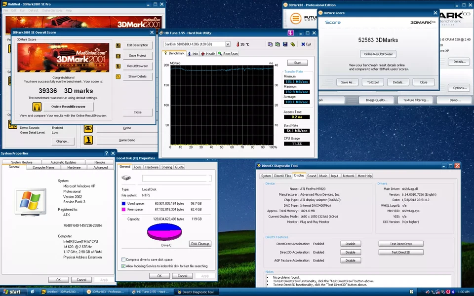
Task: Click the Save Project disk icon
Action: pos(118,56)
